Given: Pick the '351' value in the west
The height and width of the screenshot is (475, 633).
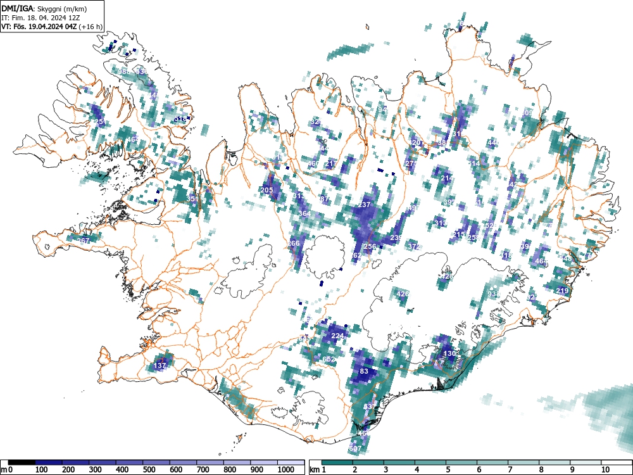Looking at the screenshot, I should tap(192, 199).
